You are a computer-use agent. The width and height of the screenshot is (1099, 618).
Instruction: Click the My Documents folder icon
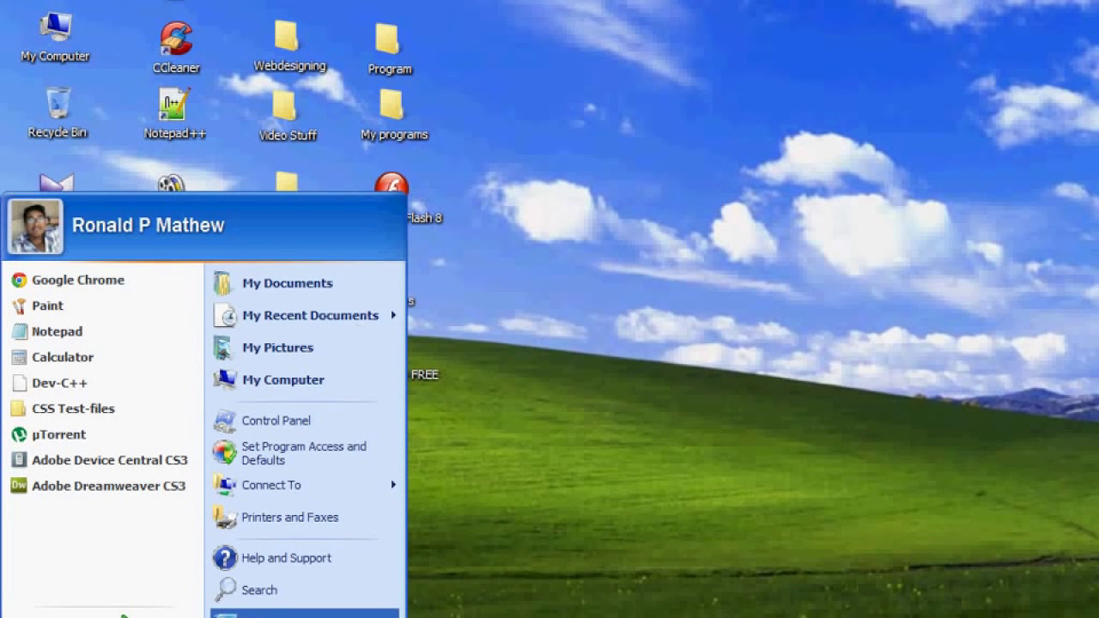[x=224, y=283]
